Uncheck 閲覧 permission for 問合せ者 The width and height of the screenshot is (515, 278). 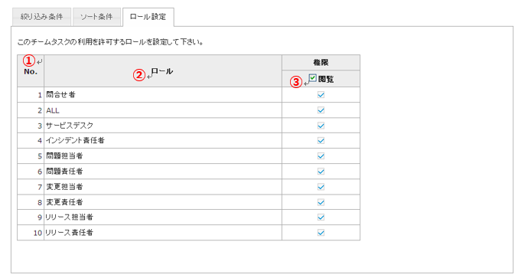tap(321, 95)
